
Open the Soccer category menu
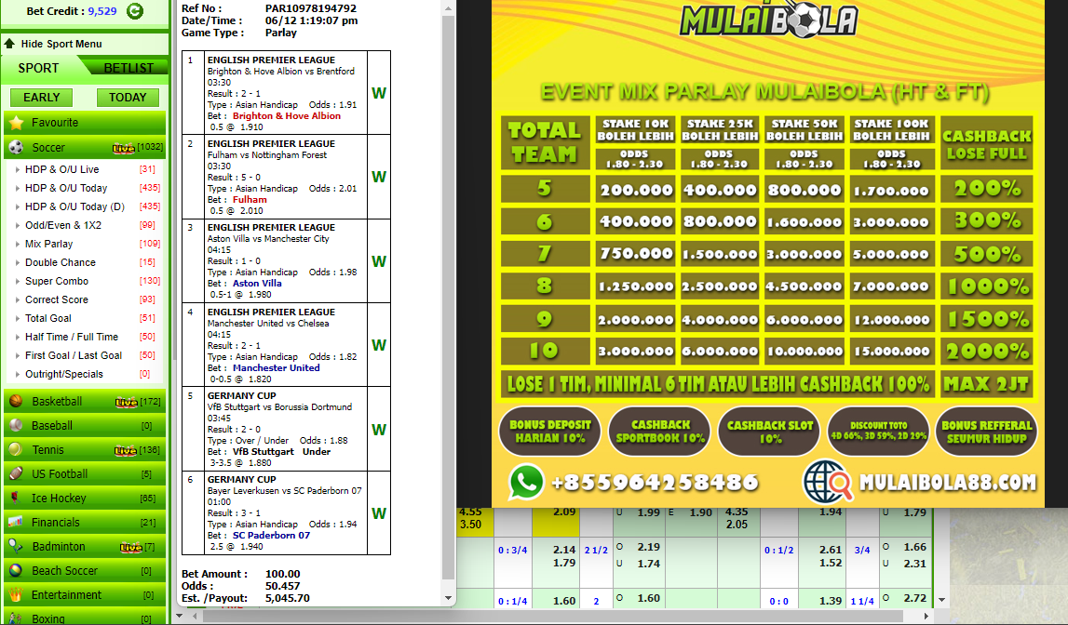[x=85, y=148]
